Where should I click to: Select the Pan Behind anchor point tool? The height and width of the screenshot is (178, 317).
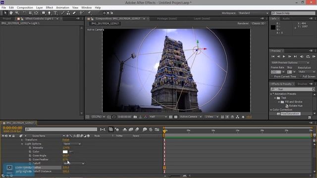pos(36,13)
